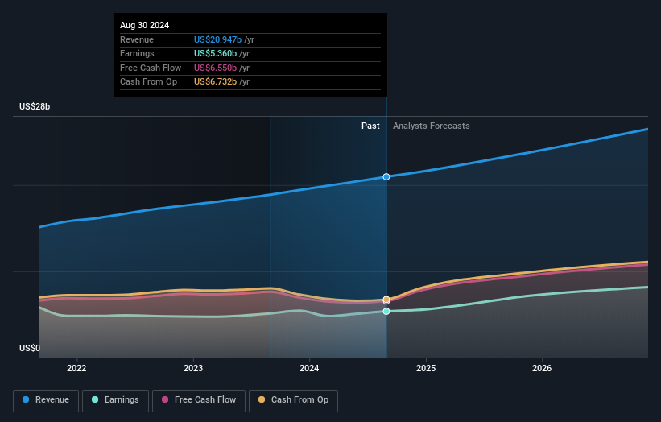Toggle the Earnings legend button

(115, 400)
